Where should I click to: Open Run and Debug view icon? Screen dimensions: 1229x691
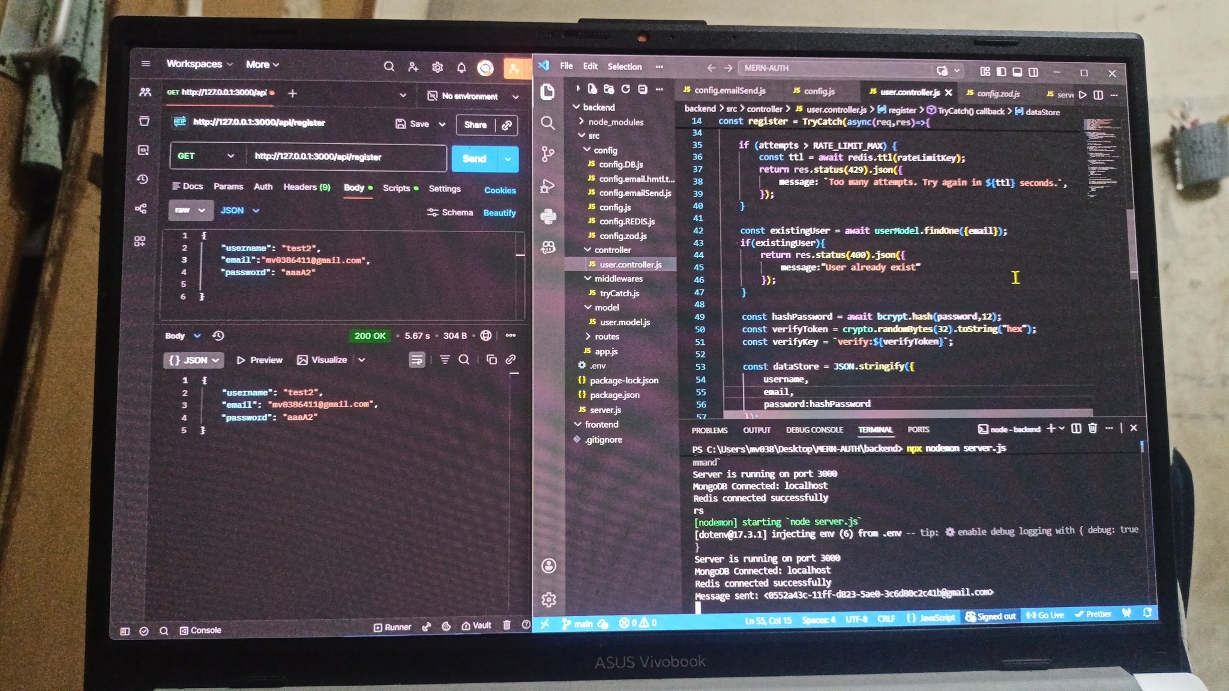[x=547, y=186]
